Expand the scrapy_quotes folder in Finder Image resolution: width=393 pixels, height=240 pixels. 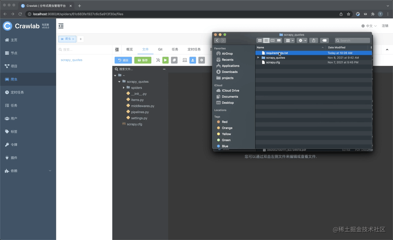258,58
